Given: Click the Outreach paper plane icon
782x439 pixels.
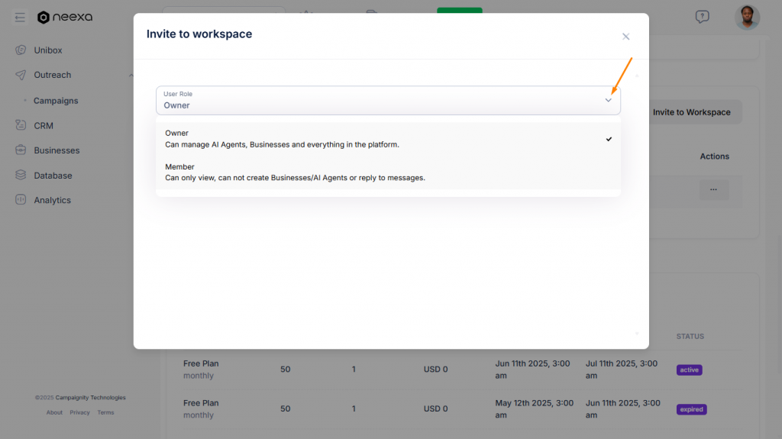Looking at the screenshot, I should click(x=21, y=75).
